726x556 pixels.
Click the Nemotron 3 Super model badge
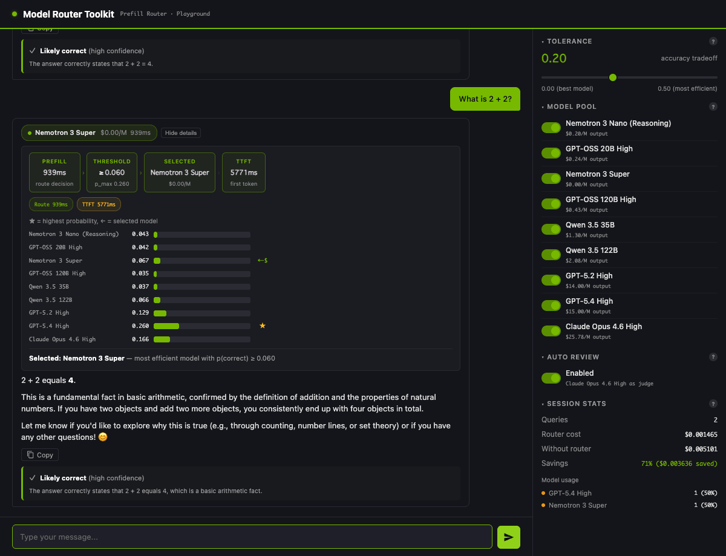point(89,132)
